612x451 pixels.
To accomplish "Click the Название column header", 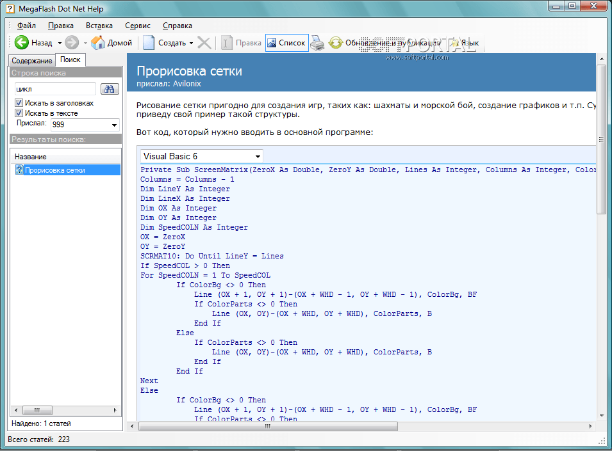I will (65, 157).
